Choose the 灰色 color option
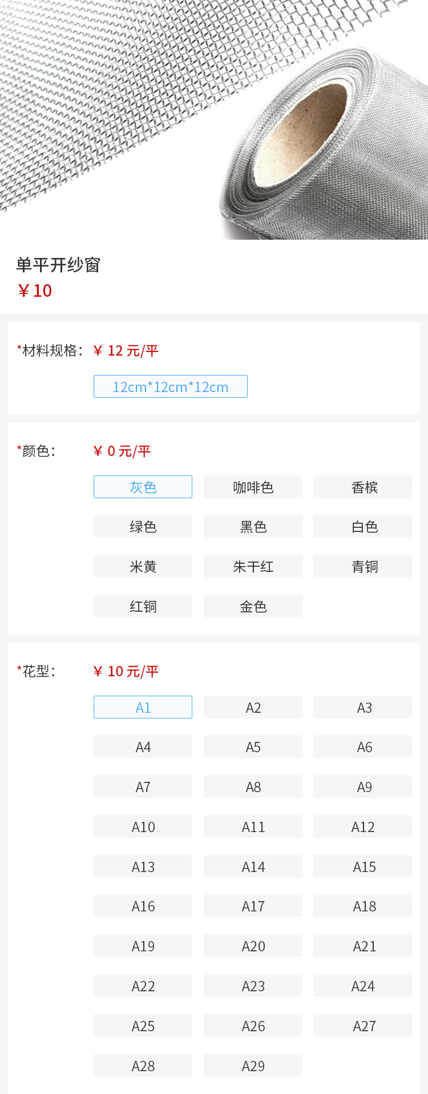Viewport: 428px width, 1094px height. pos(143,487)
